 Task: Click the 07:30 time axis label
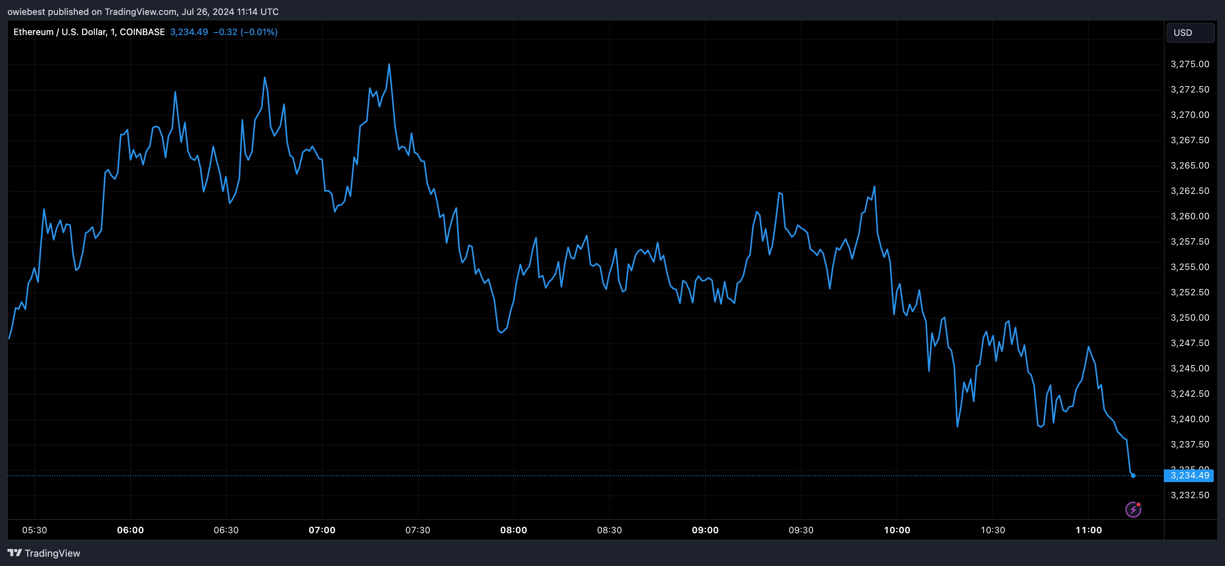[x=418, y=530]
